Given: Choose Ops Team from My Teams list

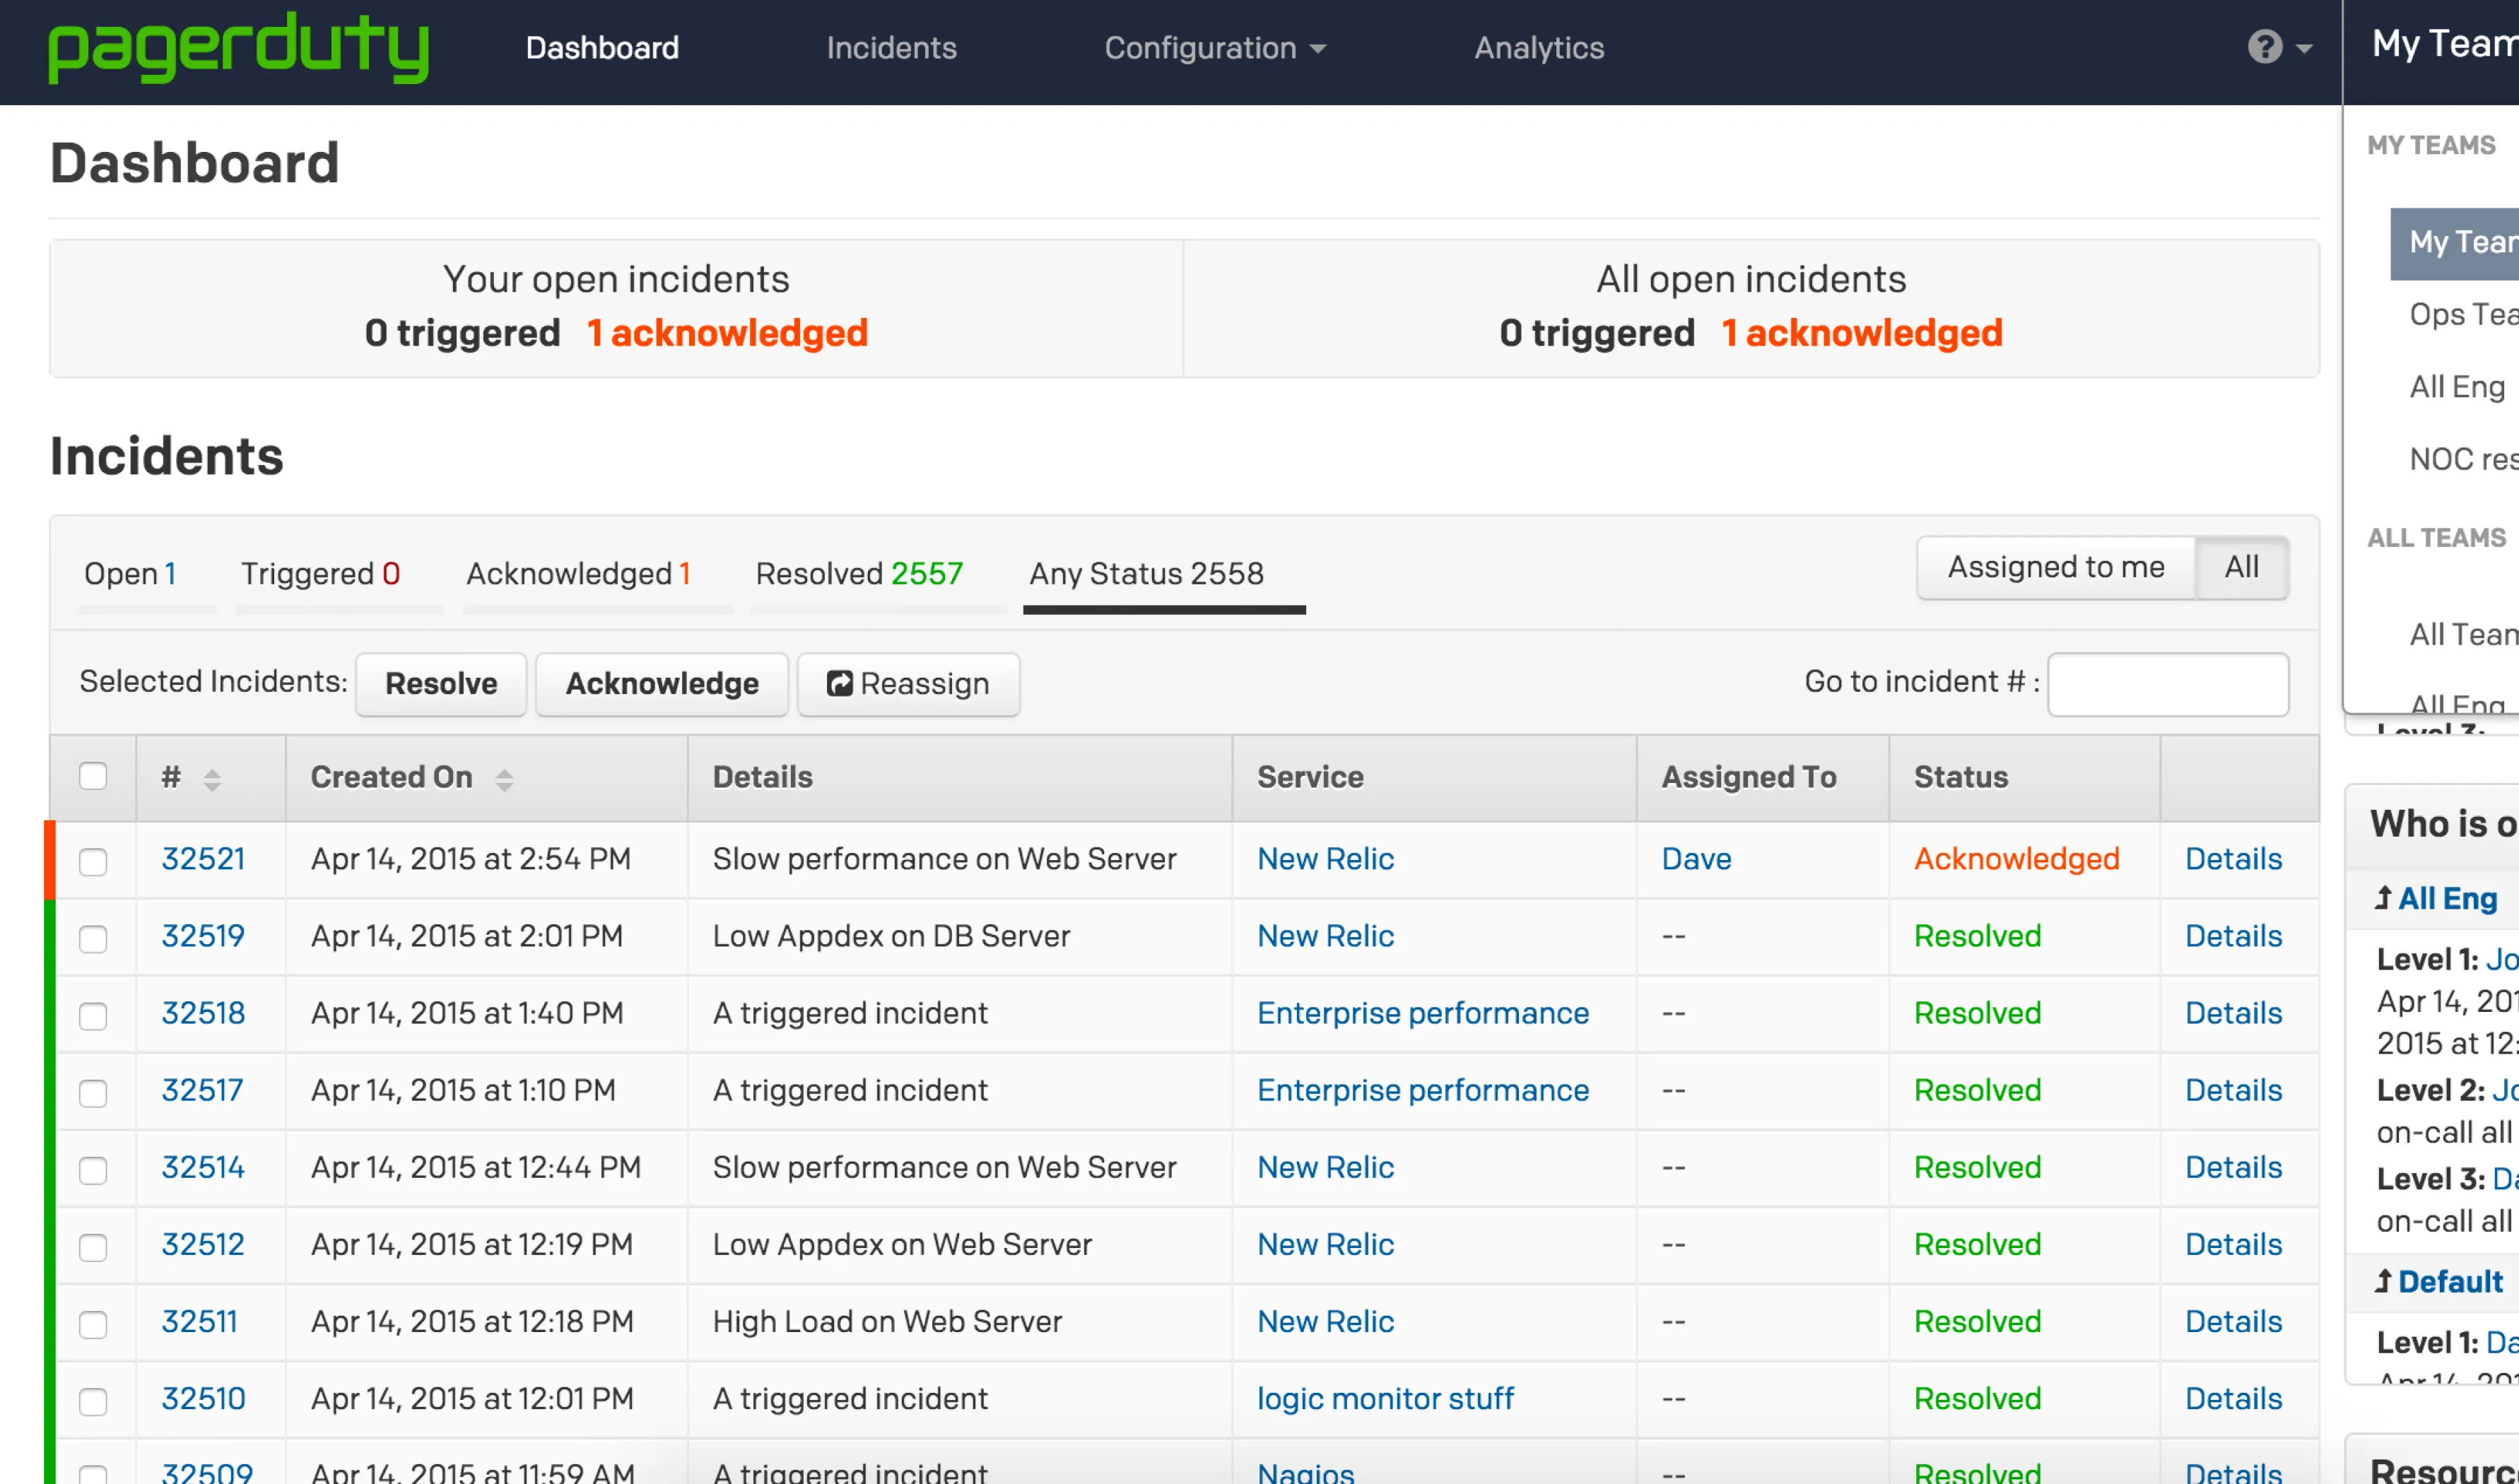Looking at the screenshot, I should point(2461,314).
